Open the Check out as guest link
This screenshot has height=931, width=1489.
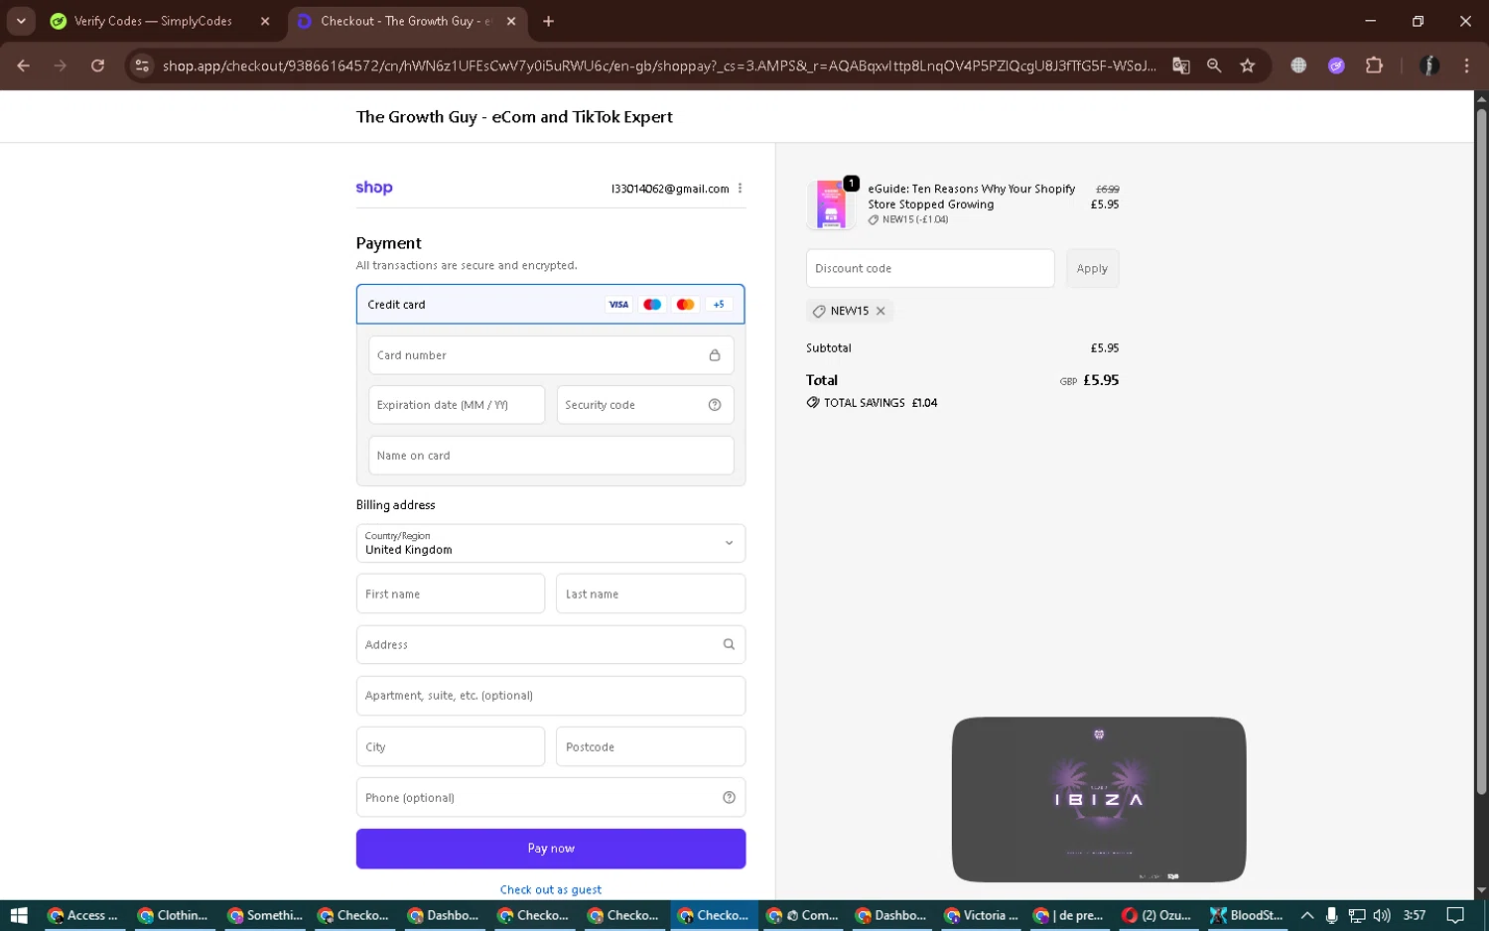click(551, 889)
